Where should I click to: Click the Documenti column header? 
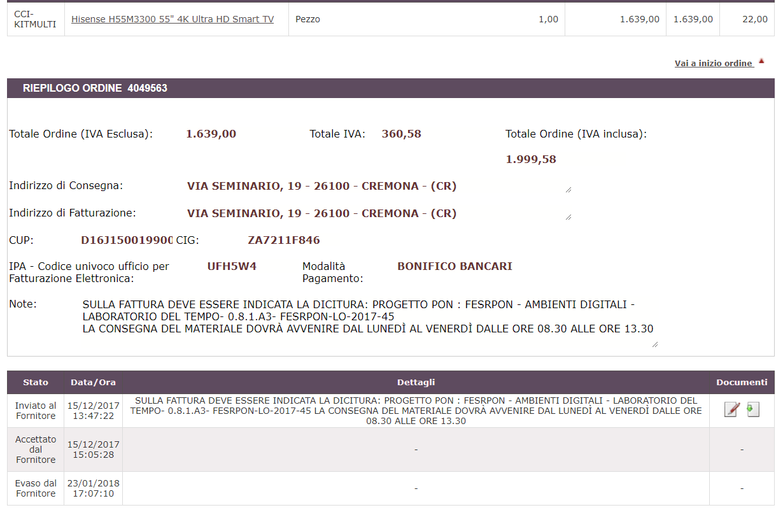pos(742,383)
